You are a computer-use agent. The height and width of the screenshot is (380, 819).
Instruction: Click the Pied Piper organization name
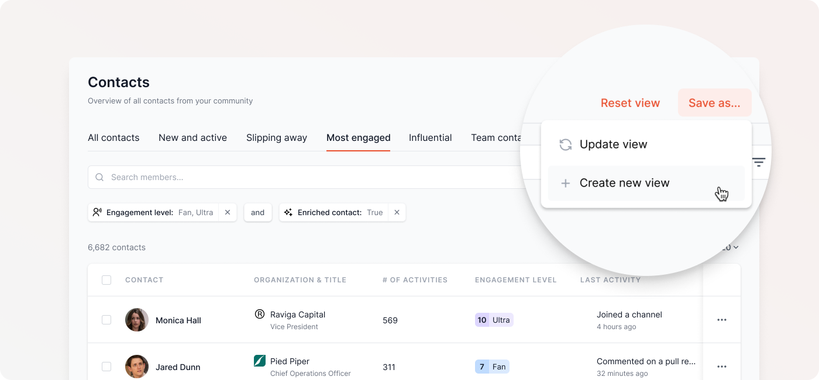(290, 361)
